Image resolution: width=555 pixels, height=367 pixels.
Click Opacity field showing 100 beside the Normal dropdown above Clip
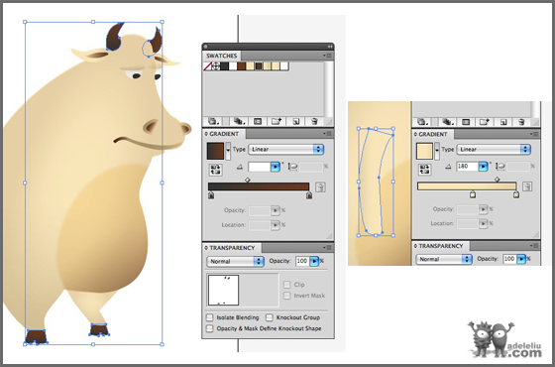[302, 261]
